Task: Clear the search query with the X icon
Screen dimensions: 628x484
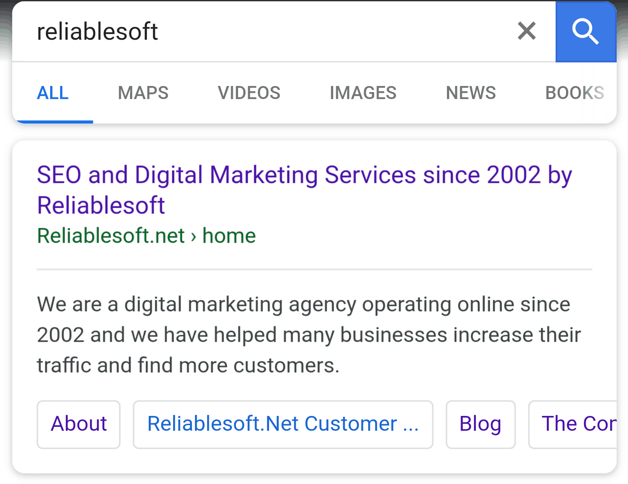Action: tap(526, 31)
